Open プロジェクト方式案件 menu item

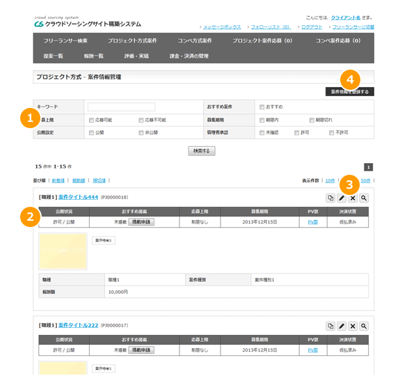[132, 41]
